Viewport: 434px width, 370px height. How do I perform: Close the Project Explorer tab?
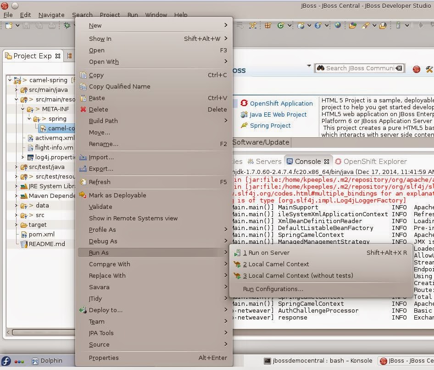click(57, 56)
